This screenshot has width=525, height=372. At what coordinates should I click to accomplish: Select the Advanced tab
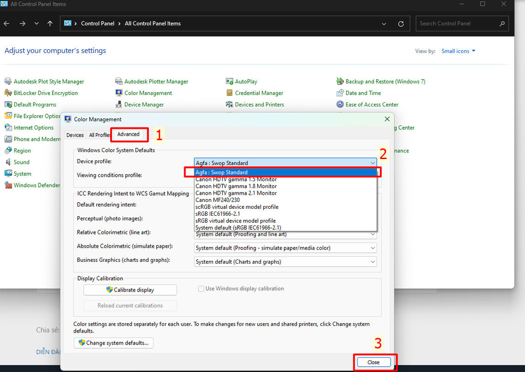128,134
